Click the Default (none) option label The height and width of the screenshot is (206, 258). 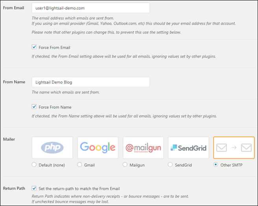click(x=52, y=165)
